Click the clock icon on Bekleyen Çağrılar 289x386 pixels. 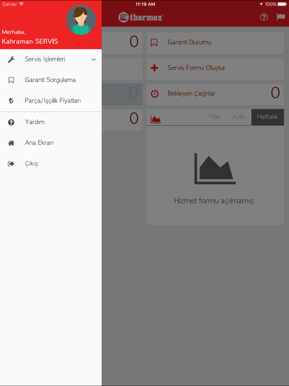pos(155,93)
